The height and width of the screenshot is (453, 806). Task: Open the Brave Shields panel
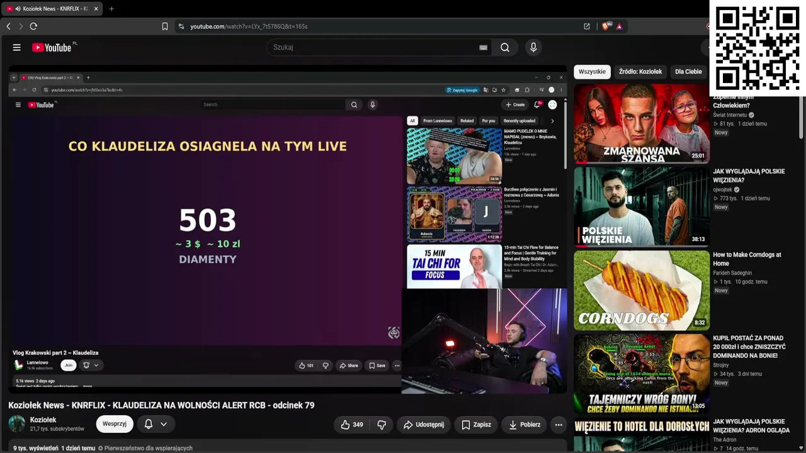click(x=606, y=26)
